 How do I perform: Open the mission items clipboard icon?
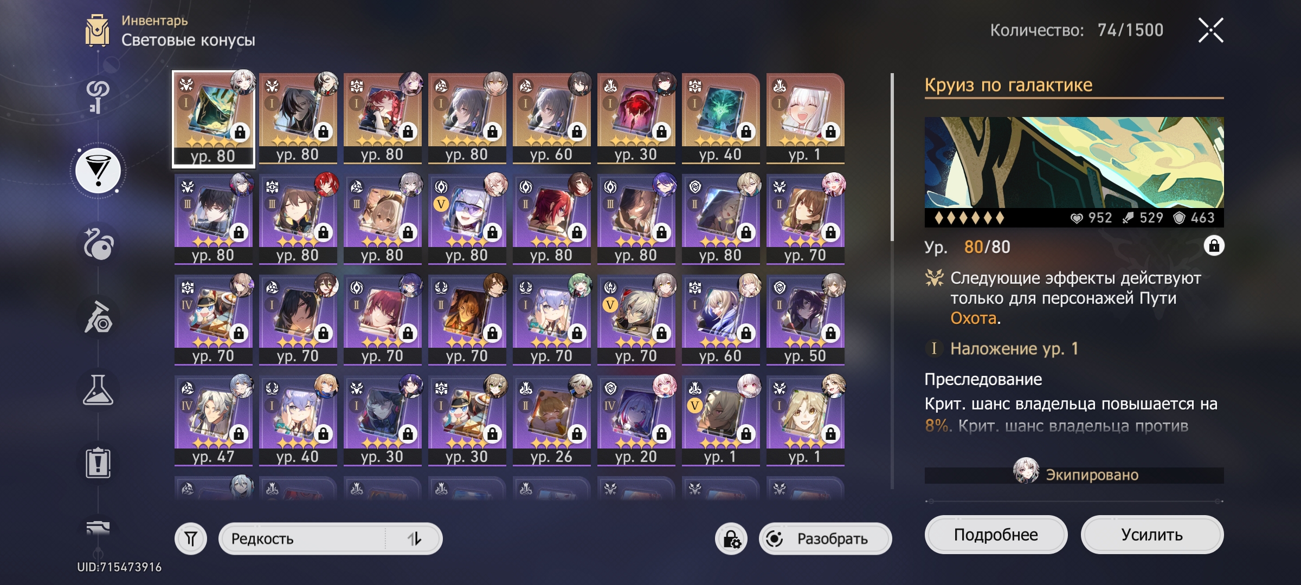[98, 463]
